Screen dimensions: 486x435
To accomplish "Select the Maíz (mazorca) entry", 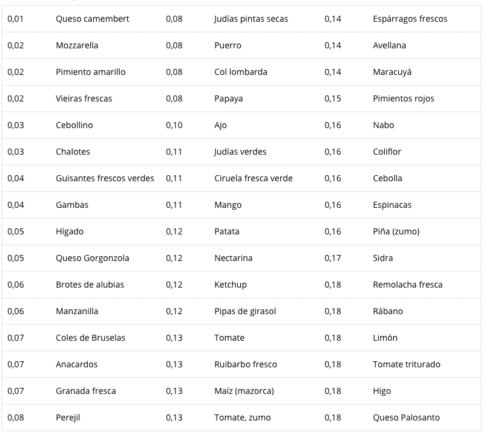I will pos(244,391).
